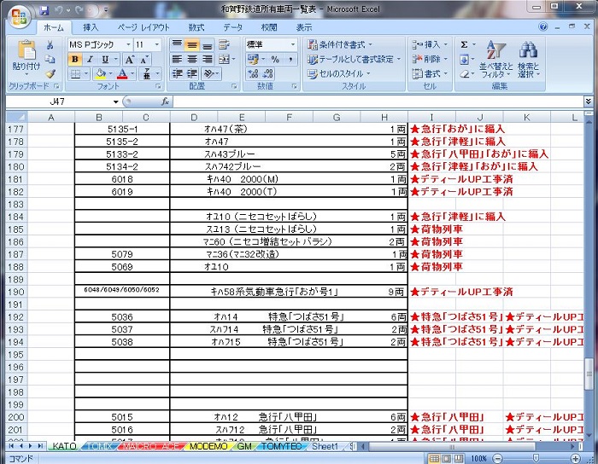
Task: Switch to page layout view icon
Action: (x=446, y=458)
